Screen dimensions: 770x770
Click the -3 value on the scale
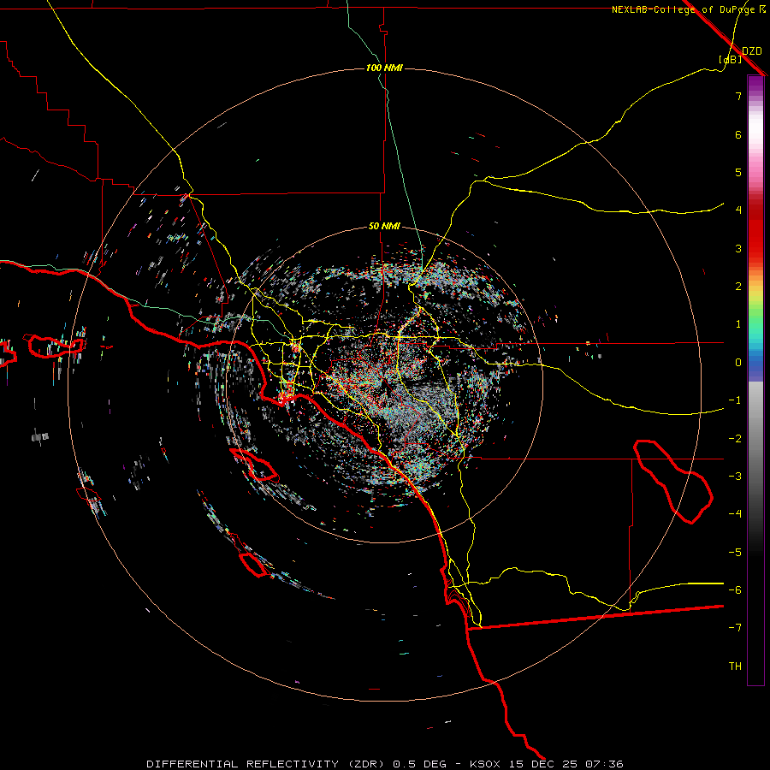[735, 477]
